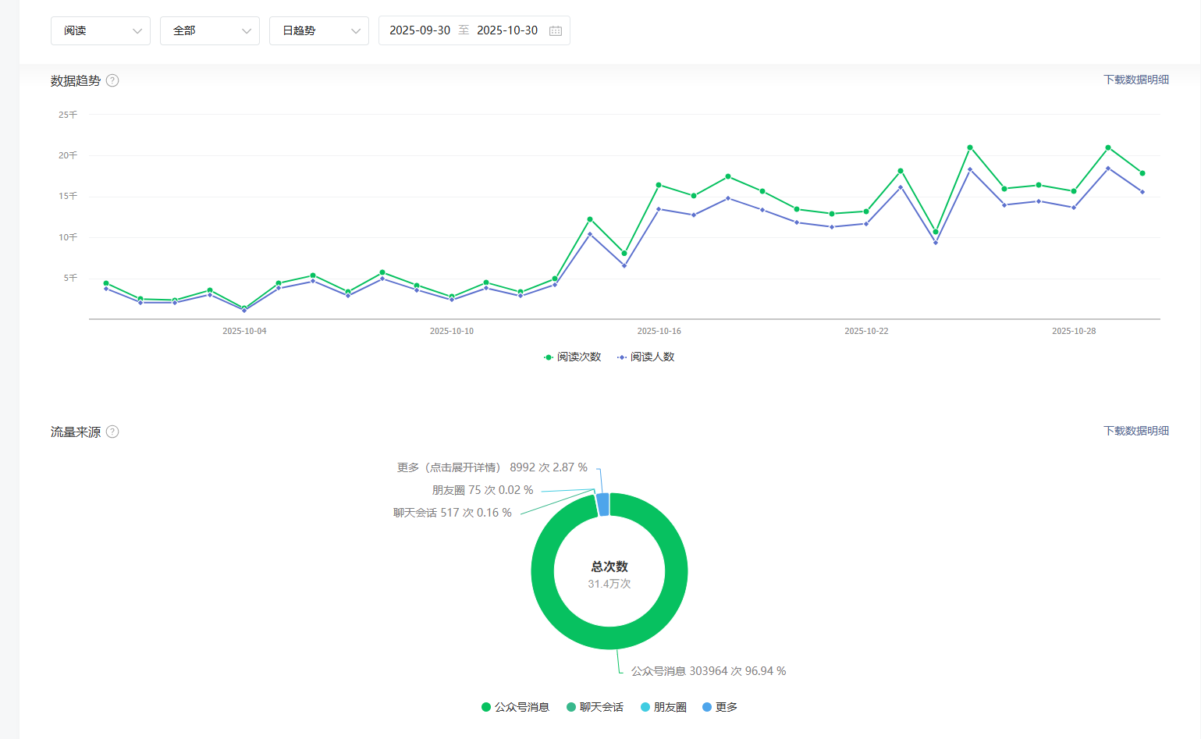Click the blue 更多 donut slice
The width and height of the screenshot is (1201, 739).
tap(602, 504)
